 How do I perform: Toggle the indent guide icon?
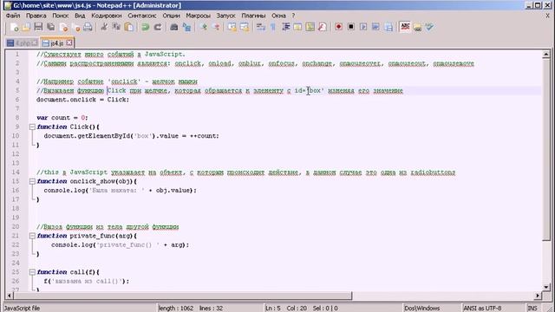pyautogui.click(x=285, y=27)
